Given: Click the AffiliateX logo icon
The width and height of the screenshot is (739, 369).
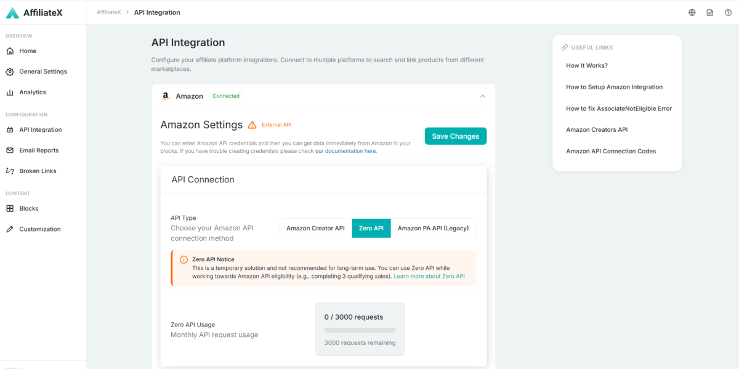Looking at the screenshot, I should [12, 12].
